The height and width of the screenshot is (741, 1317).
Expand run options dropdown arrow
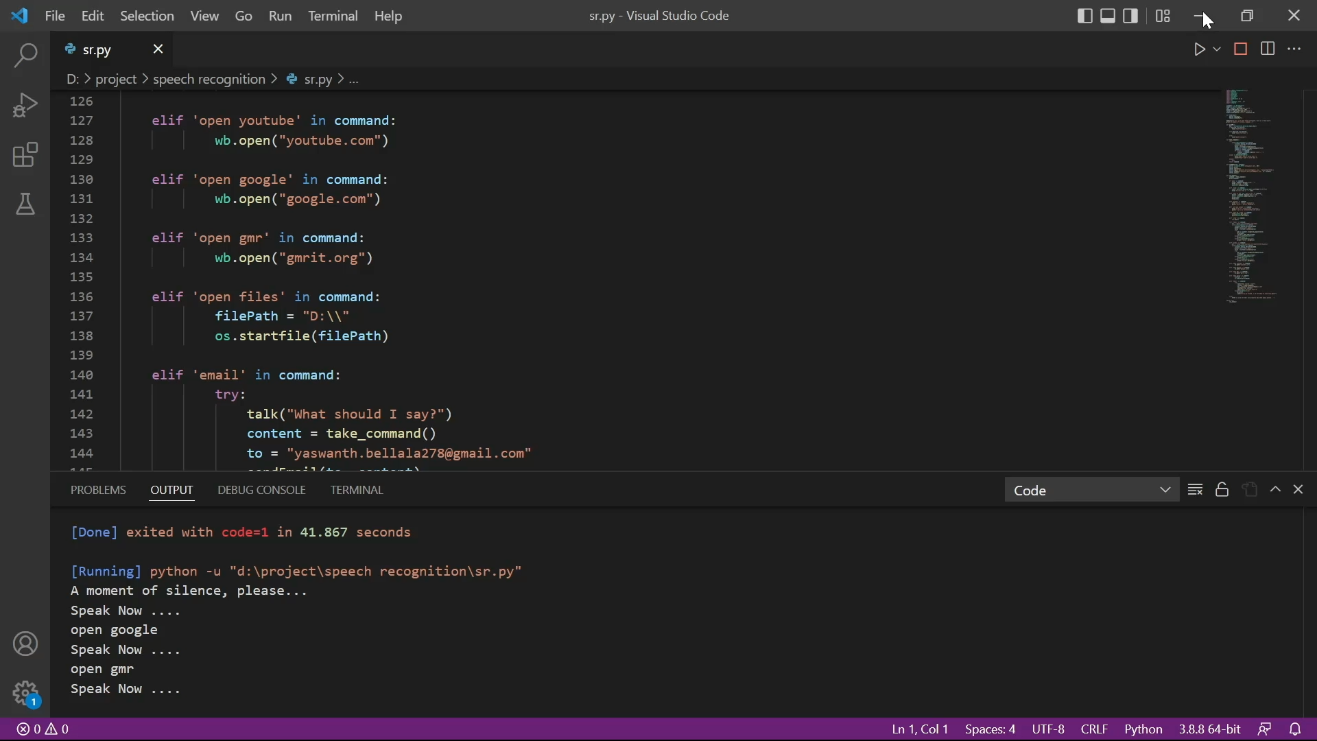click(x=1218, y=49)
